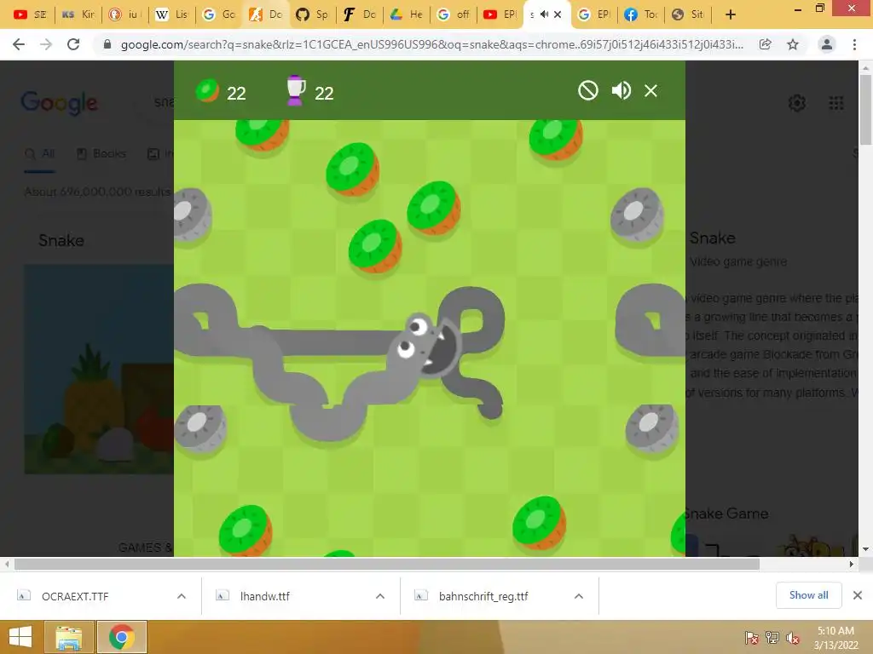This screenshot has height=654, width=873.
Task: Open Action Center flag icon
Action: (x=752, y=638)
